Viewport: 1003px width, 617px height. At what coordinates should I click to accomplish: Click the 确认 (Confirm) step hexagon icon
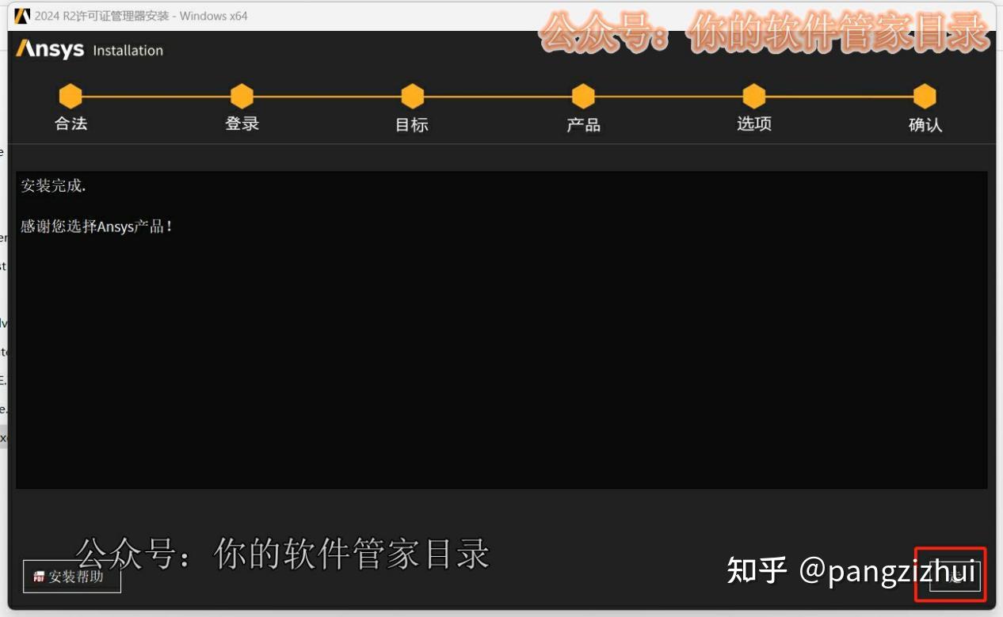(925, 95)
